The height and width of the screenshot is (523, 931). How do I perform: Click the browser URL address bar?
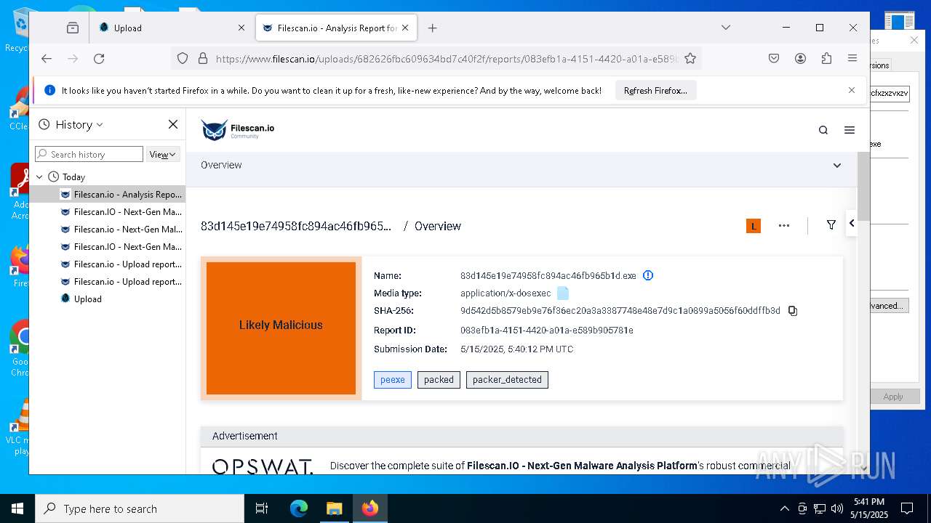click(448, 59)
